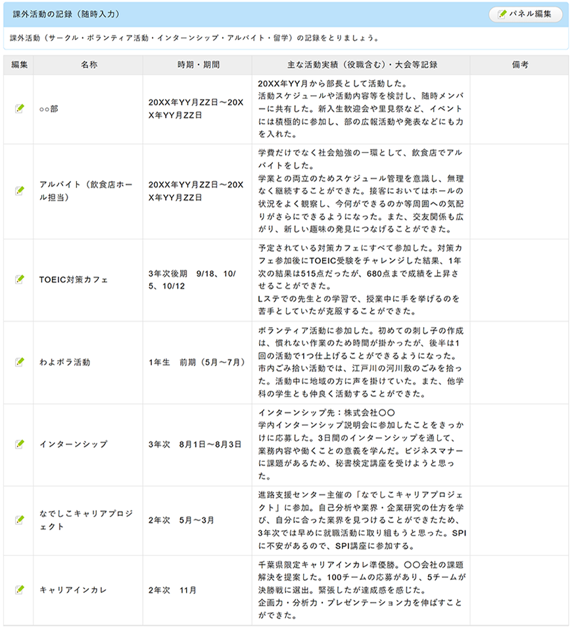This screenshot has width=572, height=629.
Task: Click the description text about 課外活動 records
Action: click(x=194, y=38)
